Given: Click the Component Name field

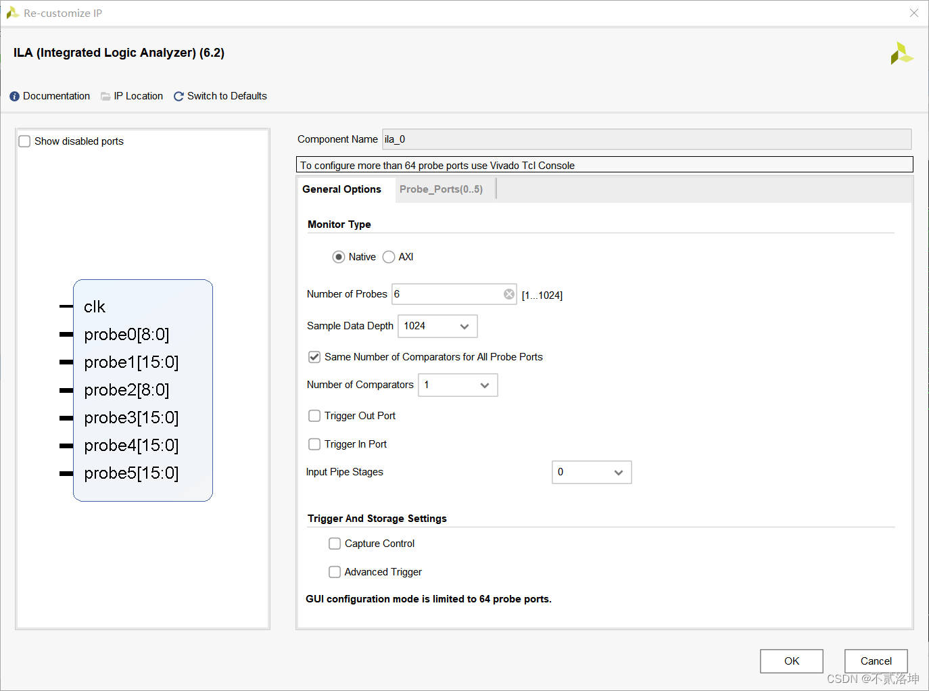Looking at the screenshot, I should (x=647, y=139).
